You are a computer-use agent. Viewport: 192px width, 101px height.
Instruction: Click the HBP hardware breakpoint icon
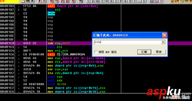coord(186,1)
